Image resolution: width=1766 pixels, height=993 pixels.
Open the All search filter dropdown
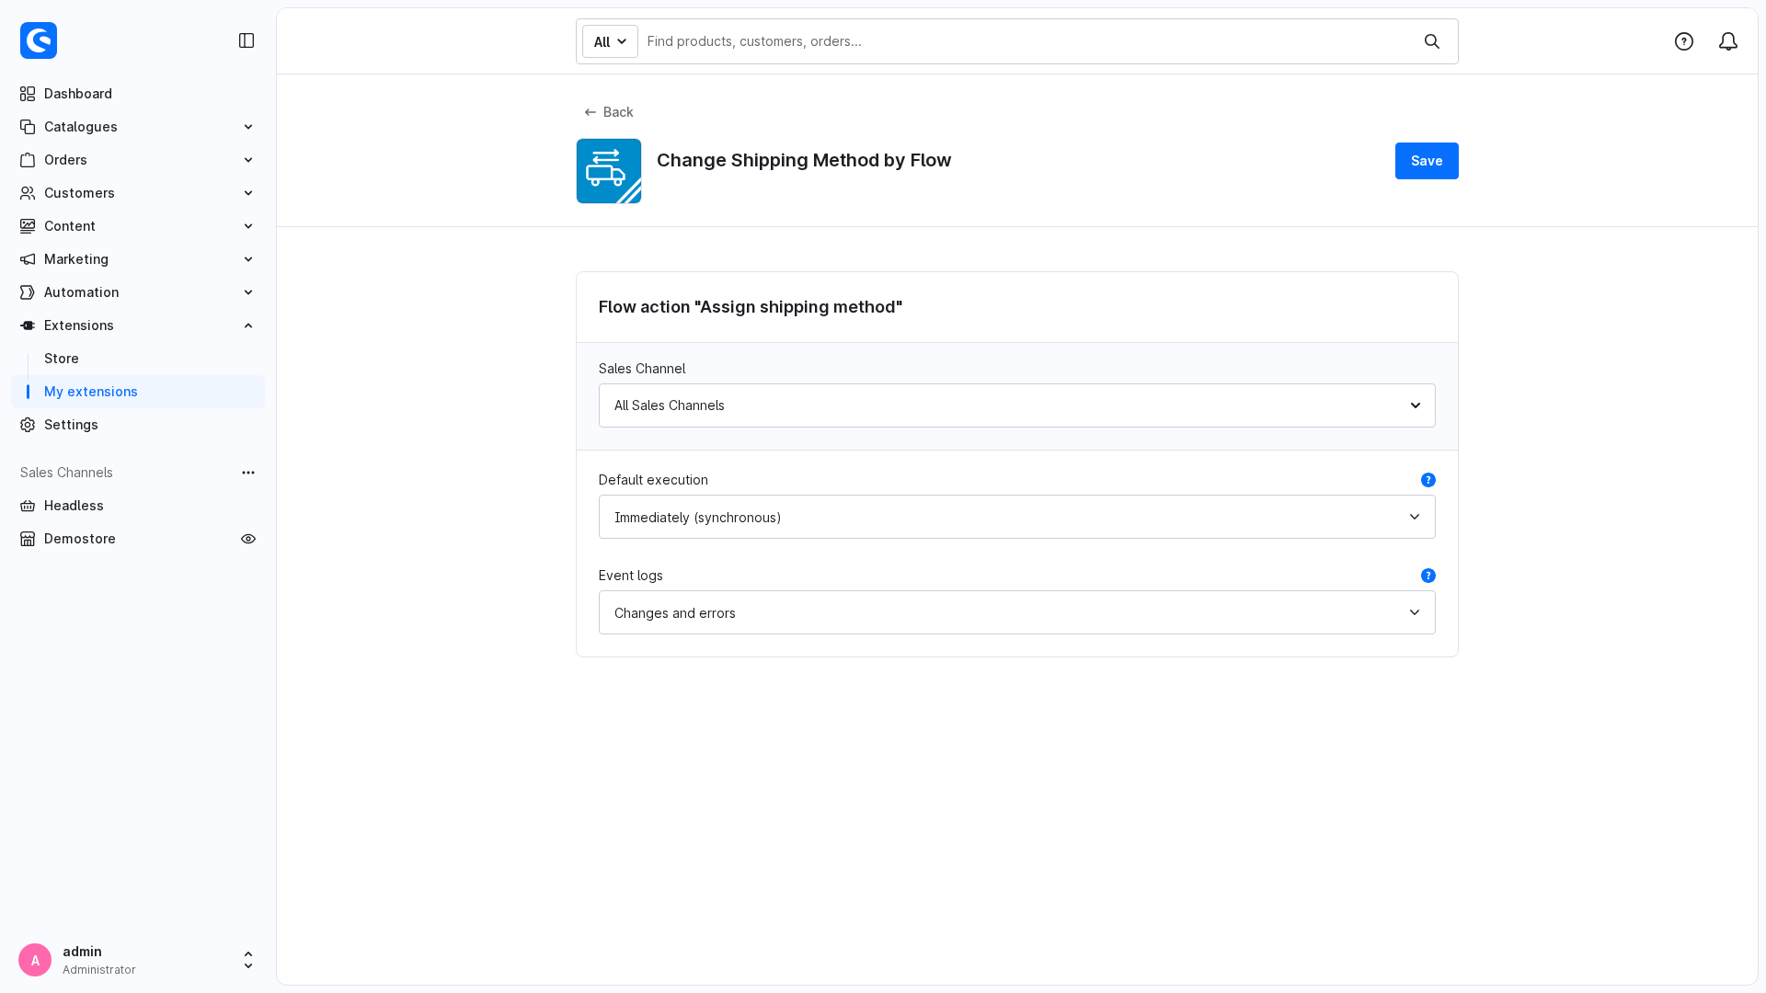[x=610, y=41]
